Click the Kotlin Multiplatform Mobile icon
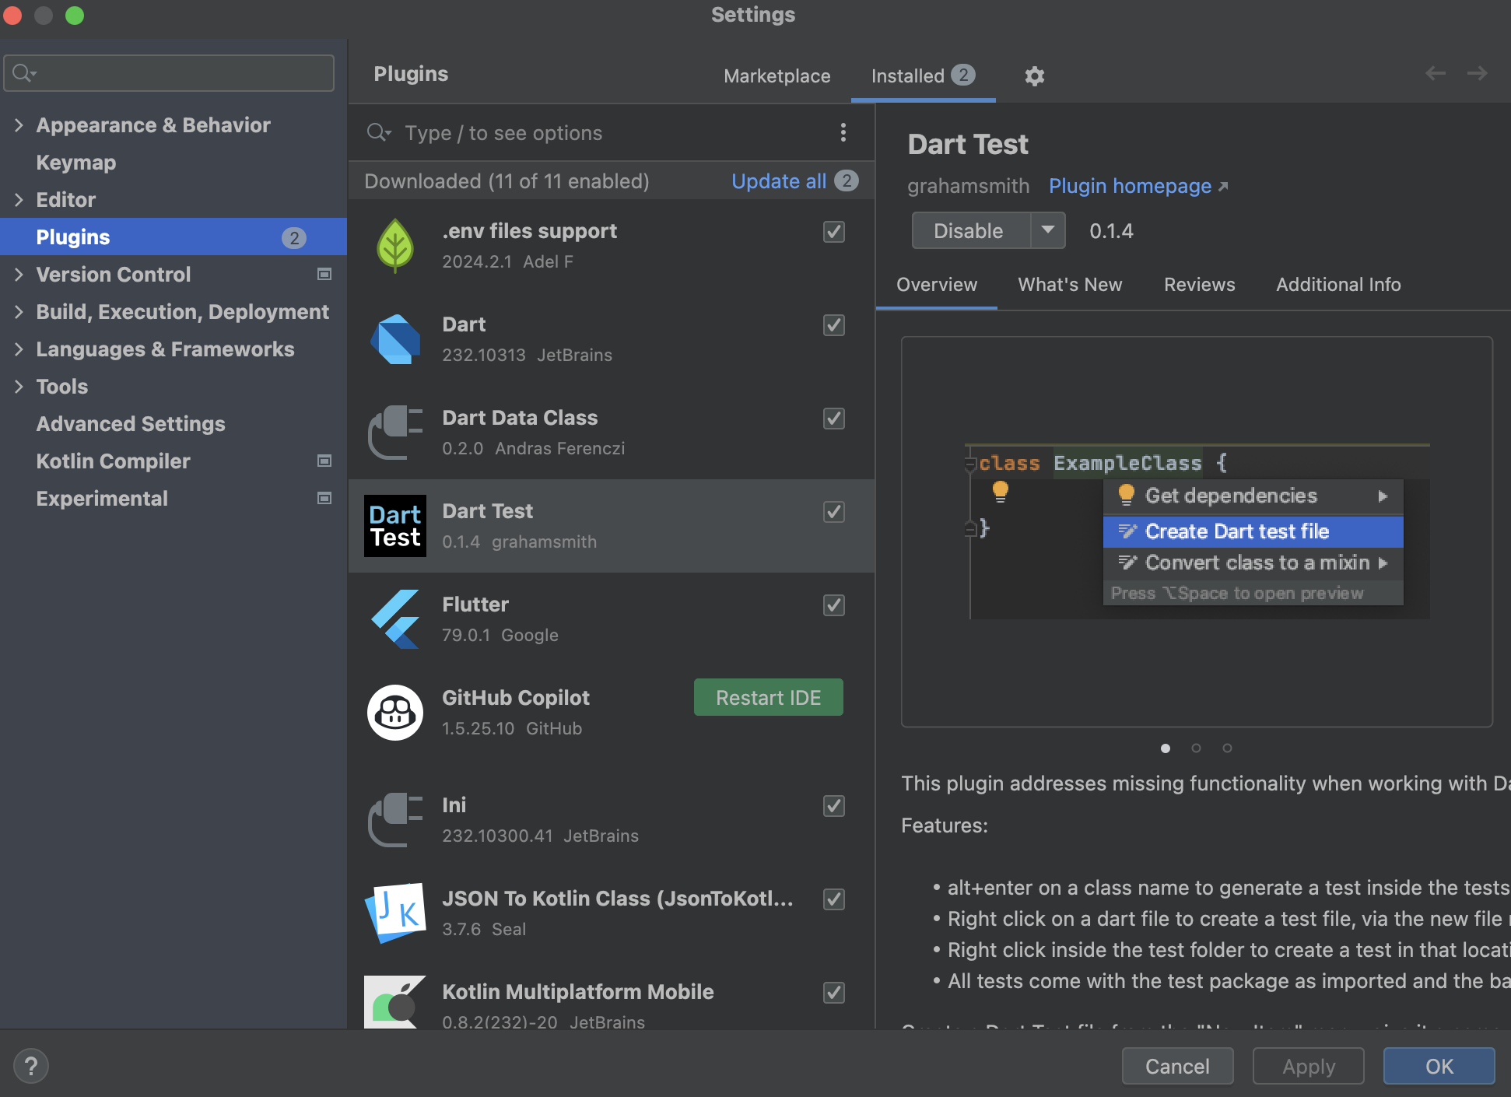 coord(395,1002)
